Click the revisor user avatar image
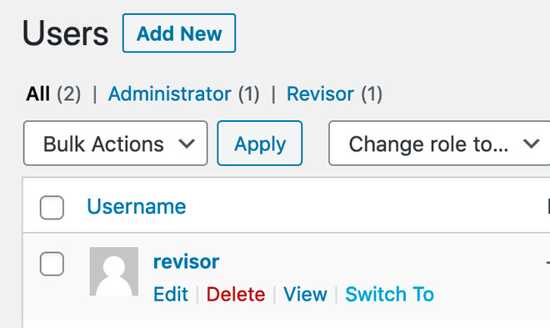Viewport: 550px width, 328px height. pos(114,271)
